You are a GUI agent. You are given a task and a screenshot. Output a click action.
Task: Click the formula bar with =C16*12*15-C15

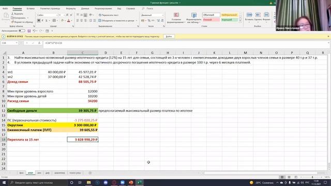coord(186,43)
